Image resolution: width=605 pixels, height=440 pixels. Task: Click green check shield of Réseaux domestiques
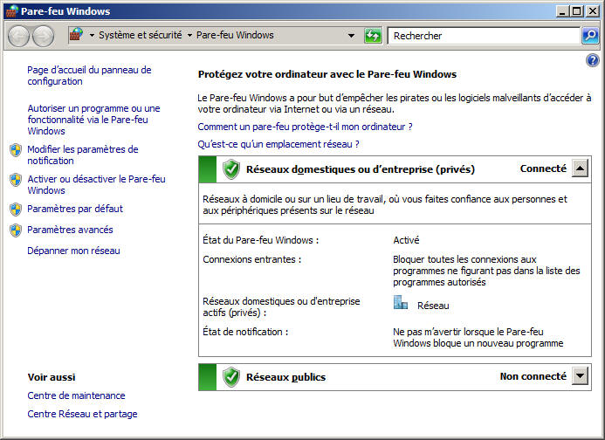pos(231,169)
